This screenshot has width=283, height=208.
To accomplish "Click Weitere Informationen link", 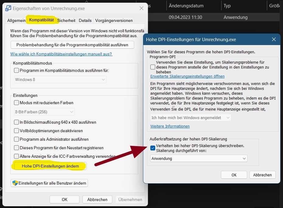I will 170,126.
